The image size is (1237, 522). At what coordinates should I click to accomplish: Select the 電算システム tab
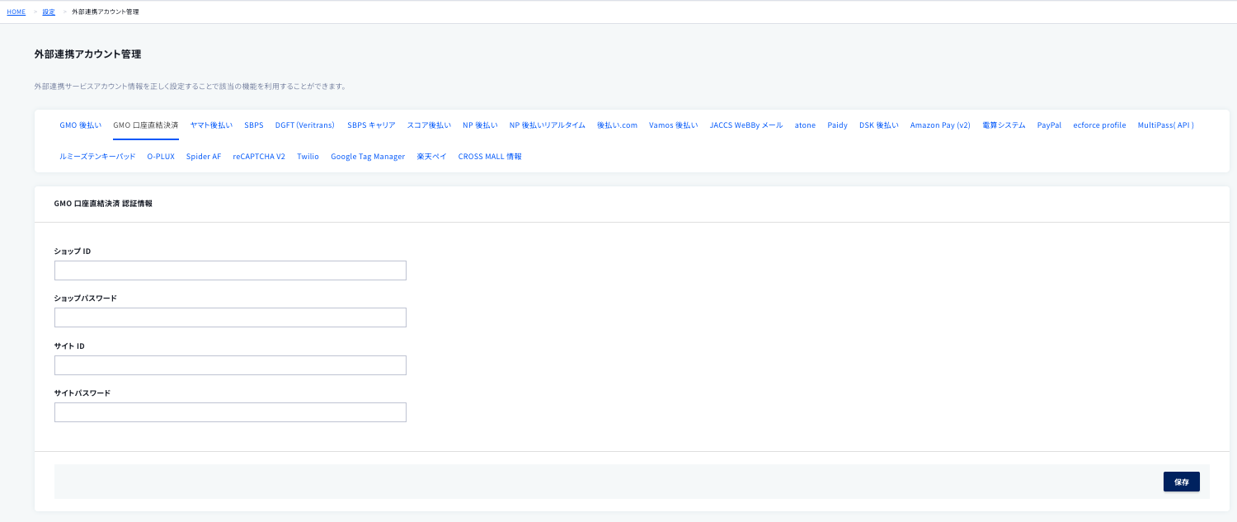point(1004,125)
